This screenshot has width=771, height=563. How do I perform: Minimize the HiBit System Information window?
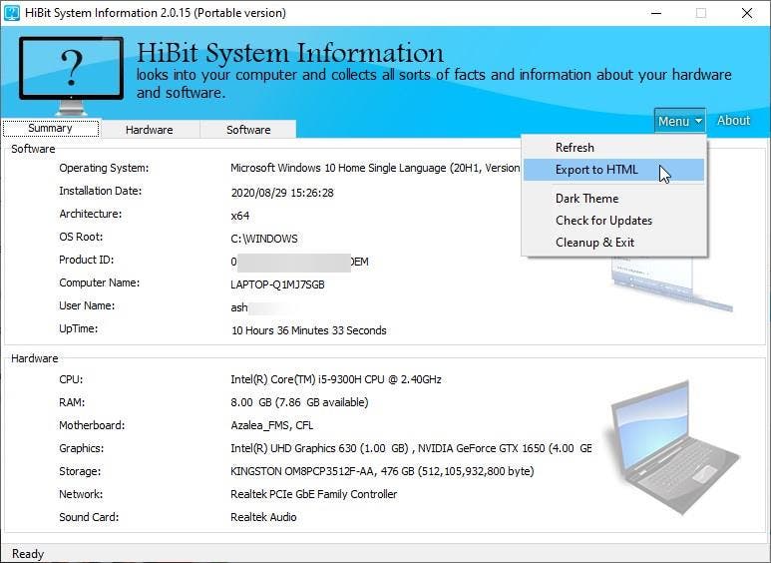click(x=655, y=13)
